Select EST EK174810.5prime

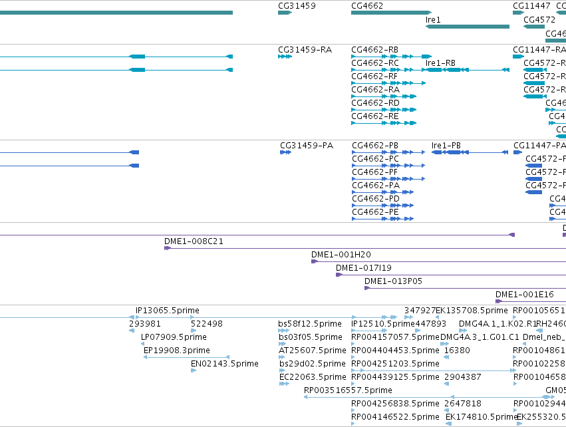coord(482,417)
